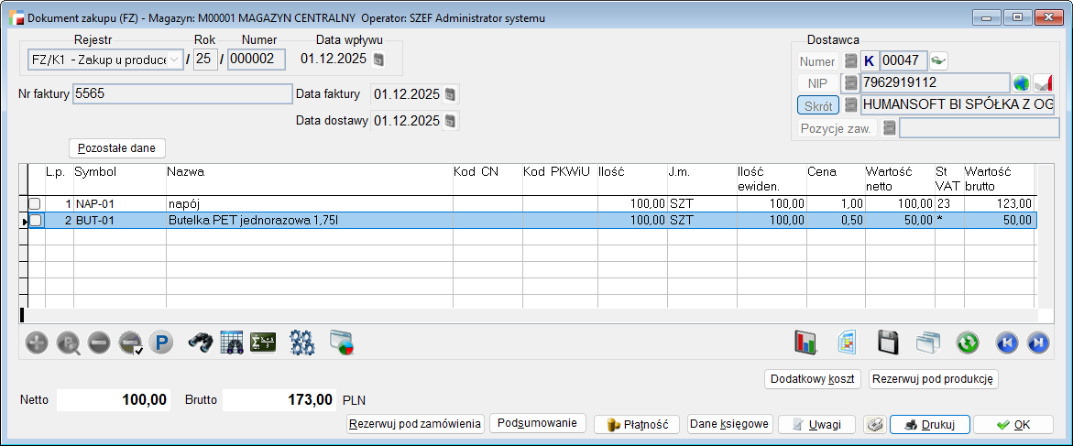Open the sigma calculation tool
Viewport: 1073px width, 446px height.
(263, 343)
